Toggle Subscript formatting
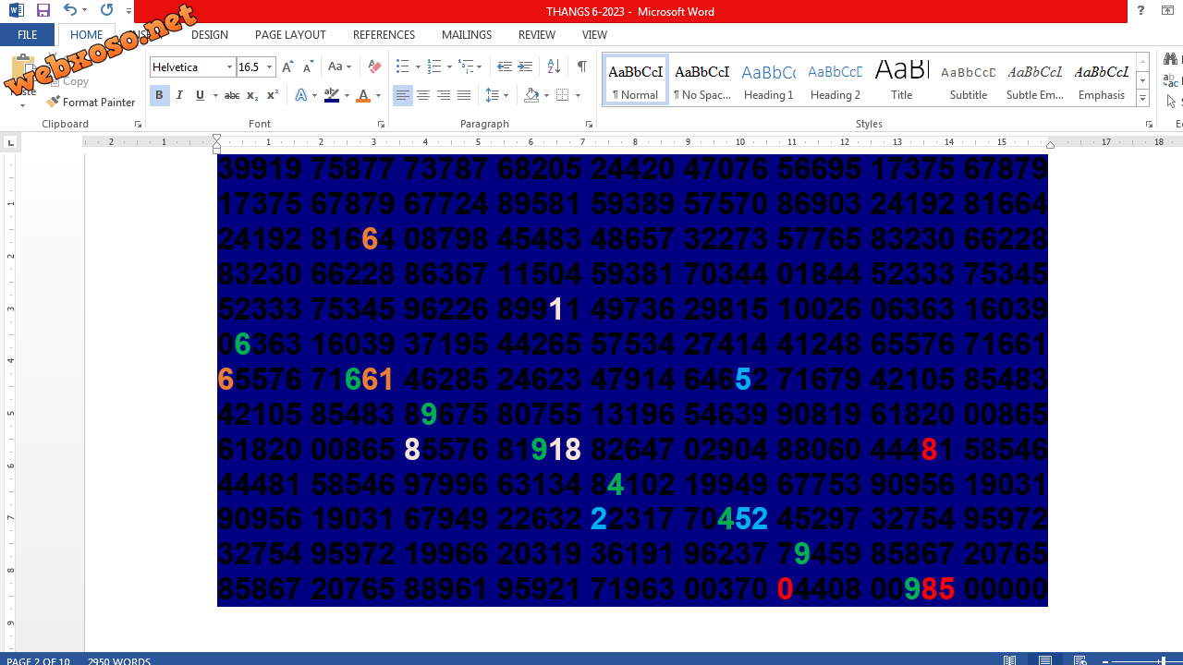The height and width of the screenshot is (665, 1183). pos(252,95)
